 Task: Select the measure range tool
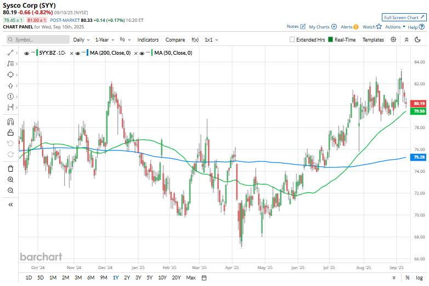click(10, 107)
